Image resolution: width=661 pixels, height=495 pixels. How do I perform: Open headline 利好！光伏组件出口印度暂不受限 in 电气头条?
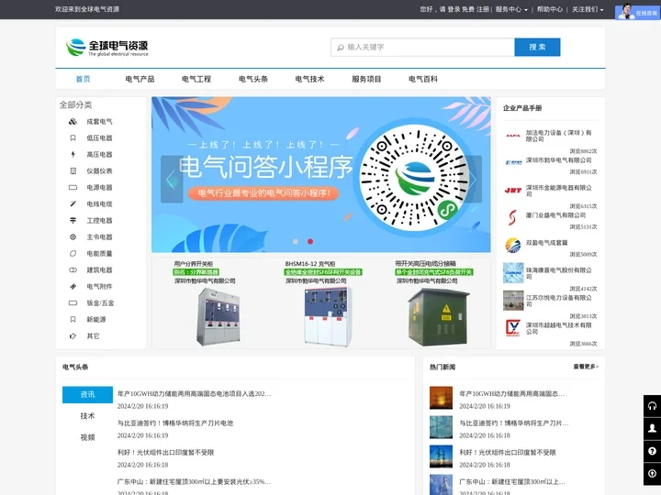[x=165, y=453]
